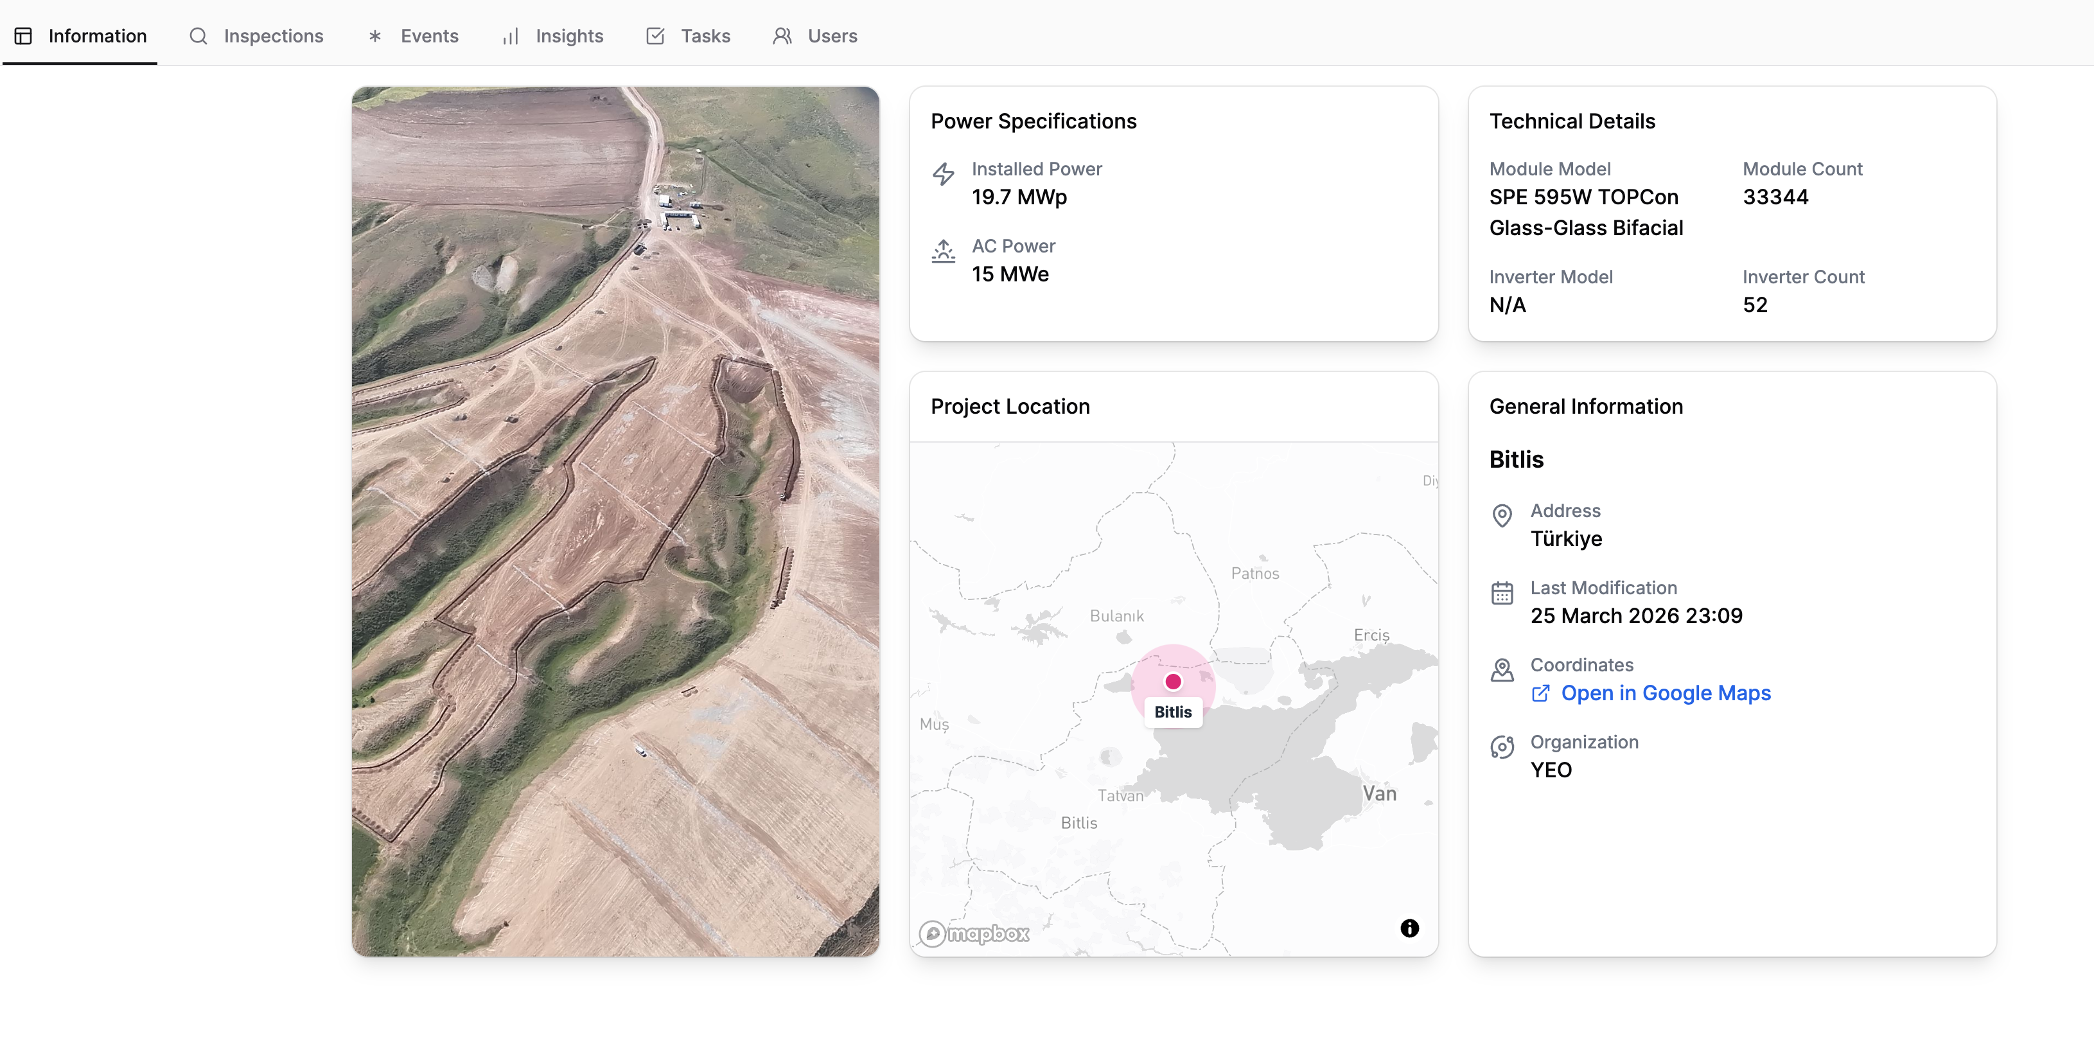This screenshot has width=2094, height=1042.
Task: Go to the Tasks tab
Action: [705, 36]
